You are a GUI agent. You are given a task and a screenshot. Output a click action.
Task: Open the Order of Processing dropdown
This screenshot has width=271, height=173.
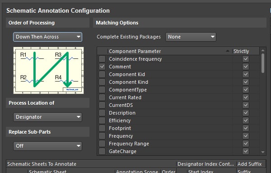(47, 37)
